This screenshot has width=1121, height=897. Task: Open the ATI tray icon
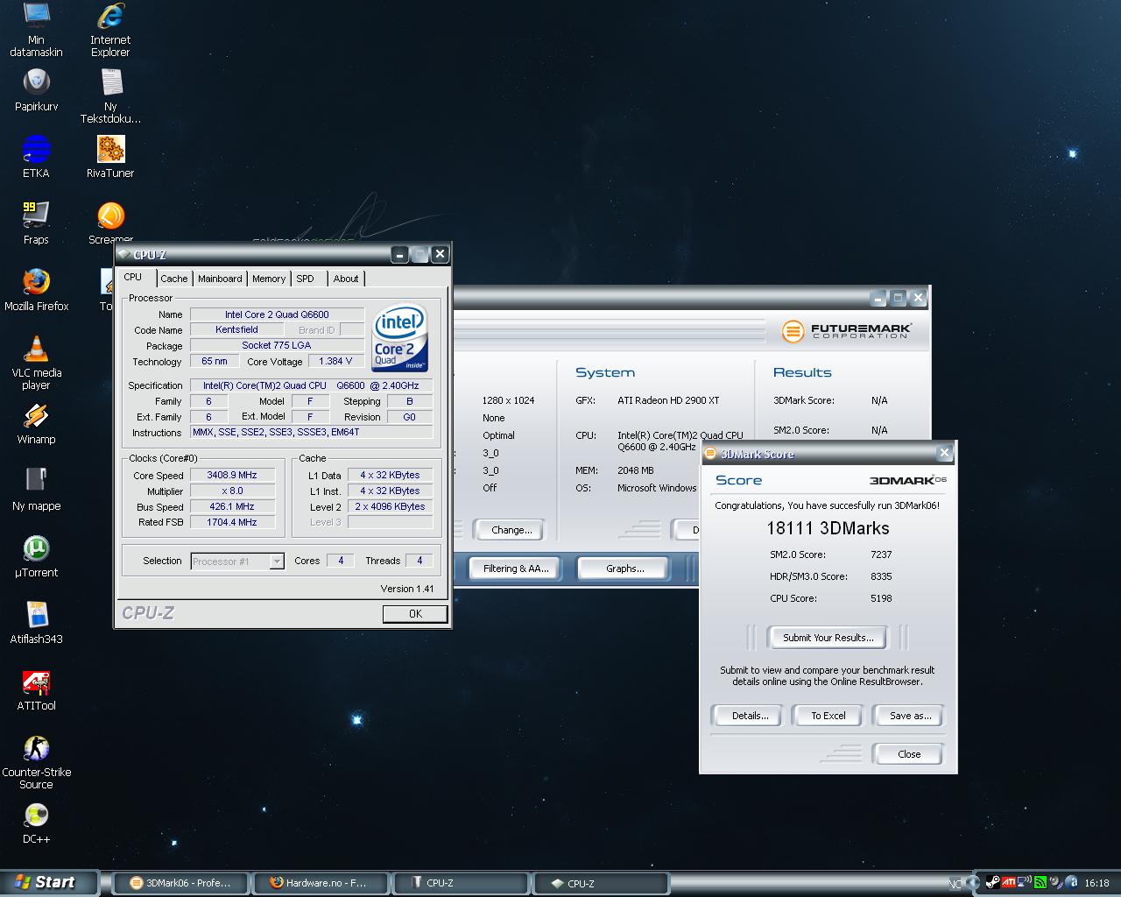pos(1009,883)
